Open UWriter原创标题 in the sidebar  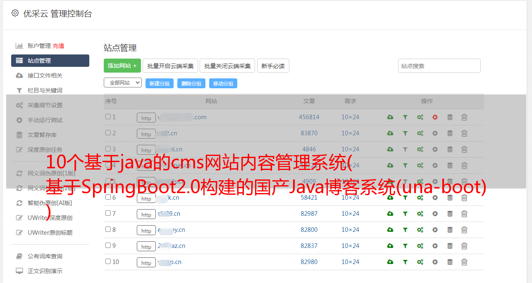coord(50,233)
